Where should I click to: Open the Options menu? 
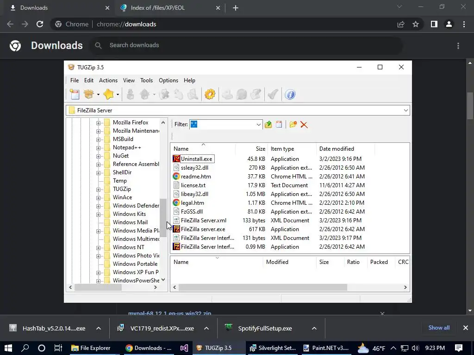point(168,80)
